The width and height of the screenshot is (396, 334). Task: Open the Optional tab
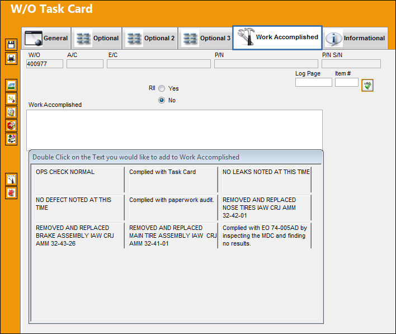[x=97, y=38]
